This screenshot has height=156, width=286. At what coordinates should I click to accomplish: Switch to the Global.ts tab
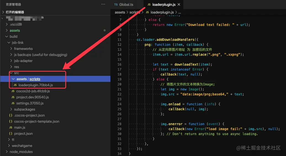(x=126, y=5)
